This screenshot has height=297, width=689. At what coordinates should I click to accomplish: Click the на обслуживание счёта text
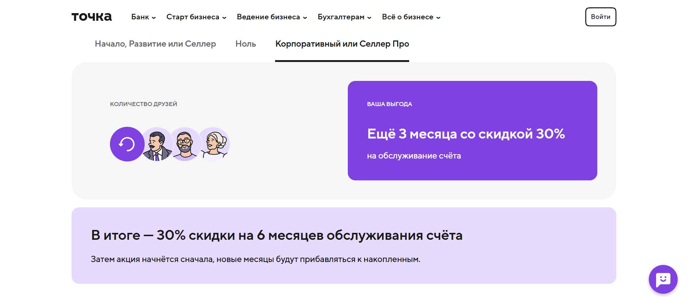coord(414,156)
